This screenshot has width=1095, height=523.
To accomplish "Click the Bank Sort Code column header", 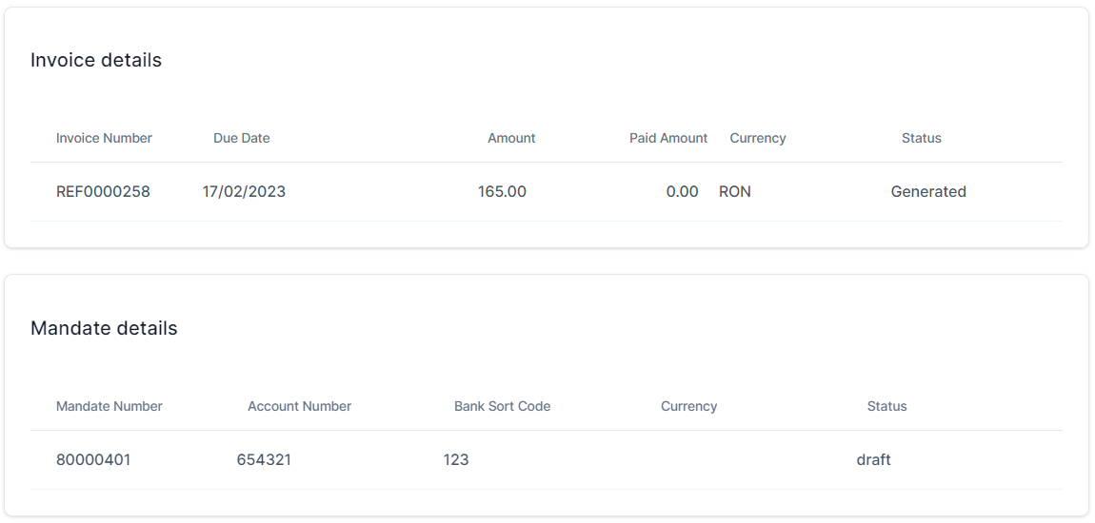I will (x=502, y=406).
